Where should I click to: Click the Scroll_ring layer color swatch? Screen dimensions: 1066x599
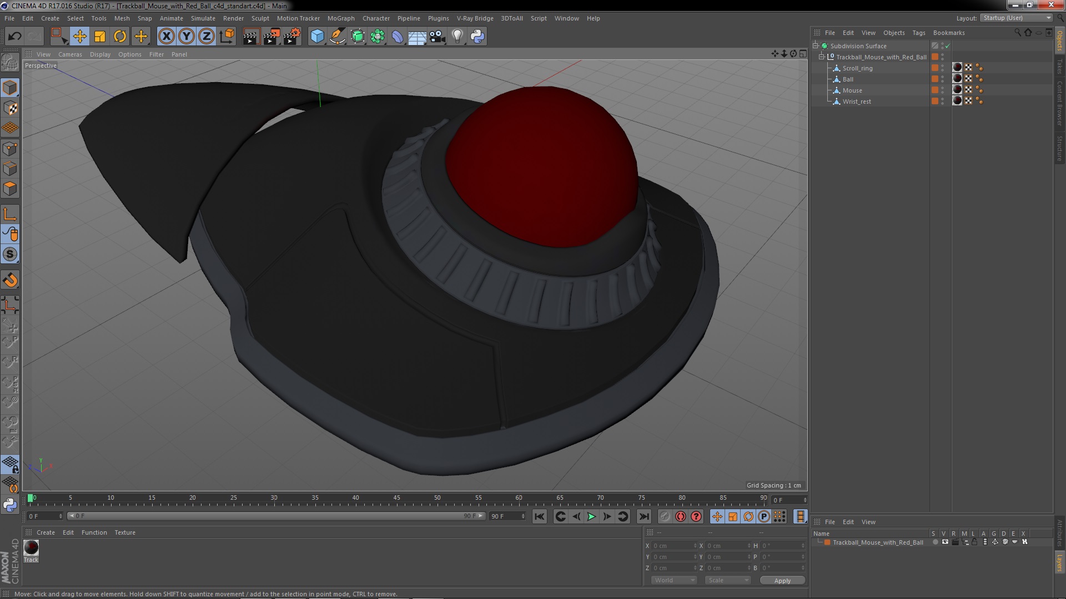[935, 68]
